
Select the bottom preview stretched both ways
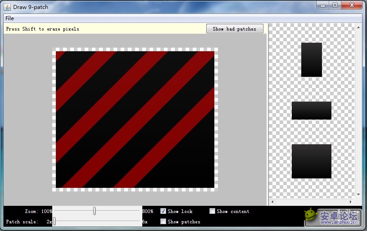click(x=311, y=161)
